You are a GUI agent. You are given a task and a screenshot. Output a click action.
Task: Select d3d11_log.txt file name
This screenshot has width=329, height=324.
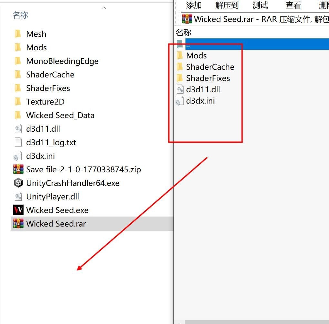51,142
